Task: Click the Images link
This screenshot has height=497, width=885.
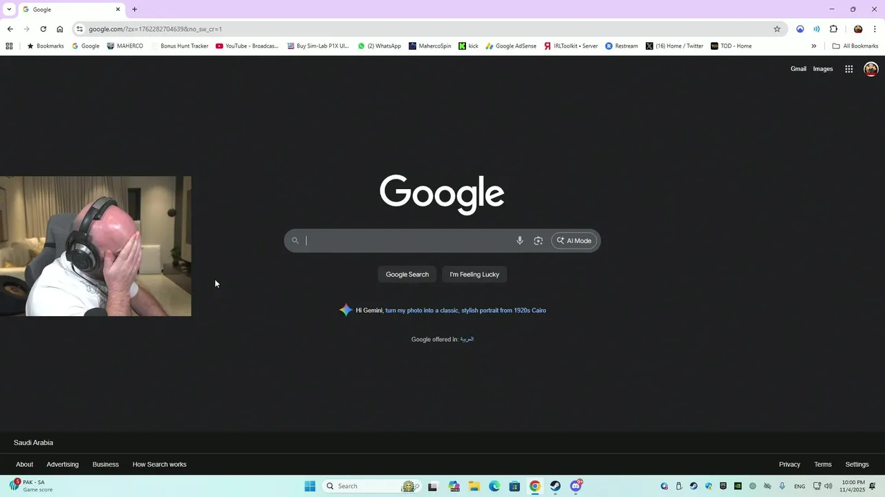Action: [823, 69]
